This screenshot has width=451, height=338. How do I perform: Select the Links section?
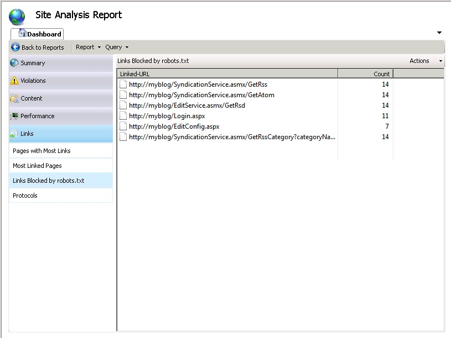point(61,134)
